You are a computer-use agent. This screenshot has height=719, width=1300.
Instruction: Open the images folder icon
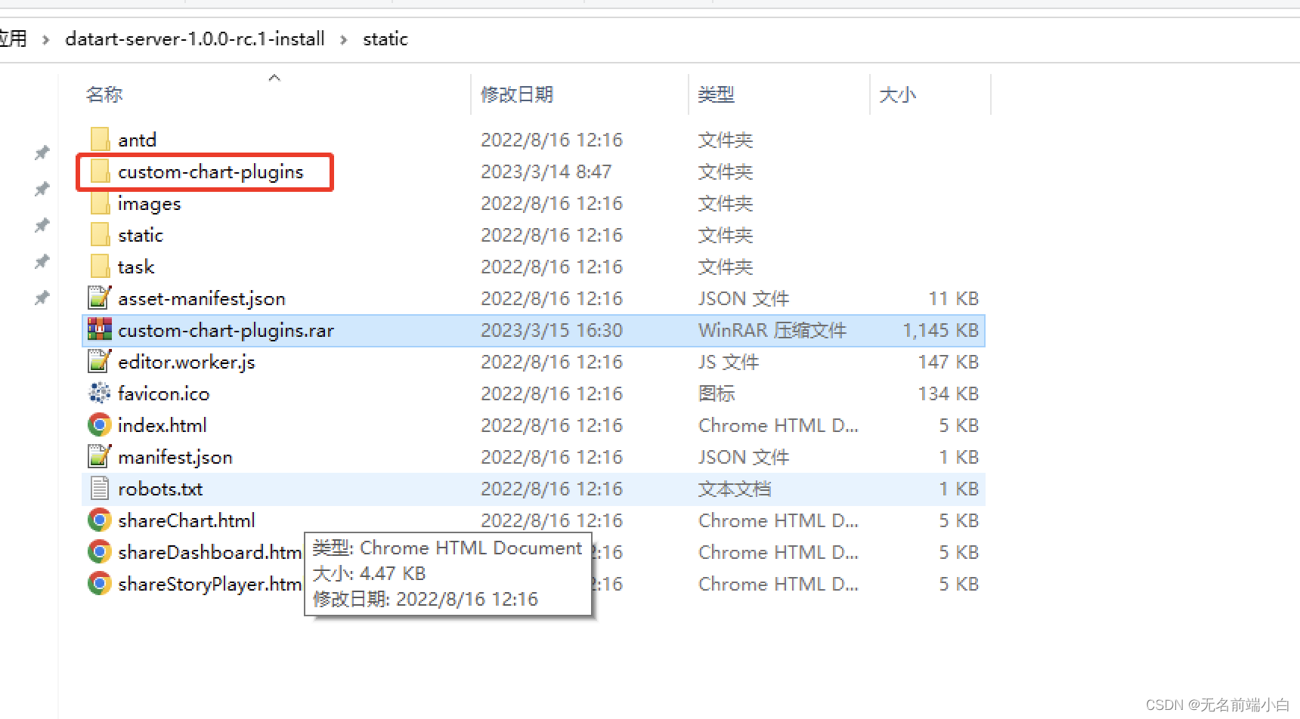100,202
